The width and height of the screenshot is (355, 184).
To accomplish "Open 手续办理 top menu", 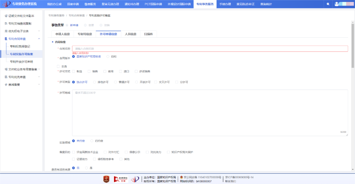I will click(x=225, y=4).
